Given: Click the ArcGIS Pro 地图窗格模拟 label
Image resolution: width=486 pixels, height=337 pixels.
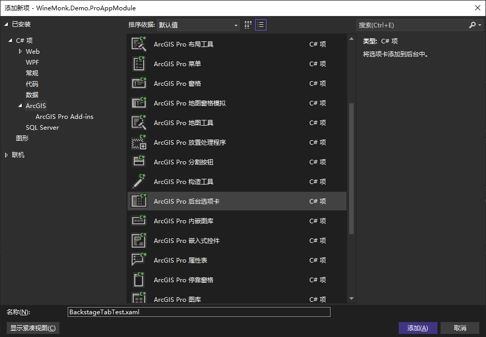Looking at the screenshot, I should (x=190, y=103).
